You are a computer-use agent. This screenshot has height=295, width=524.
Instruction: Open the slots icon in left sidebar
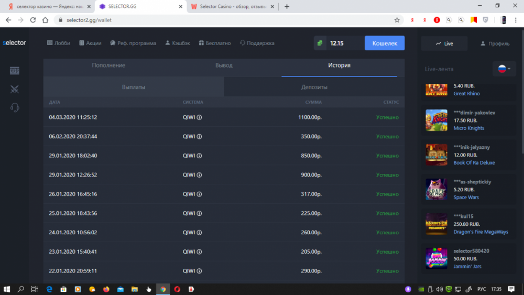15,71
